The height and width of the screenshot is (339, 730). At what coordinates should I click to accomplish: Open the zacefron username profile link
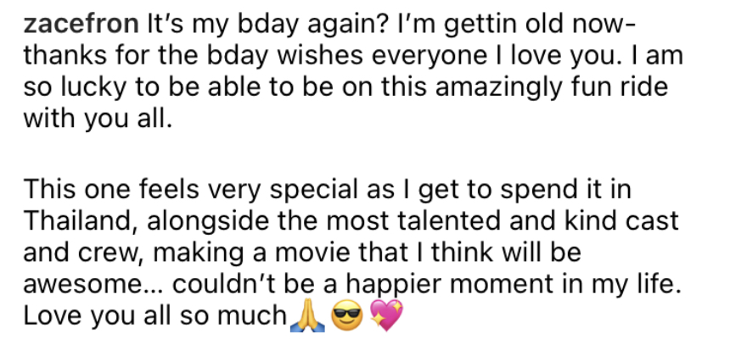pyautogui.click(x=81, y=24)
